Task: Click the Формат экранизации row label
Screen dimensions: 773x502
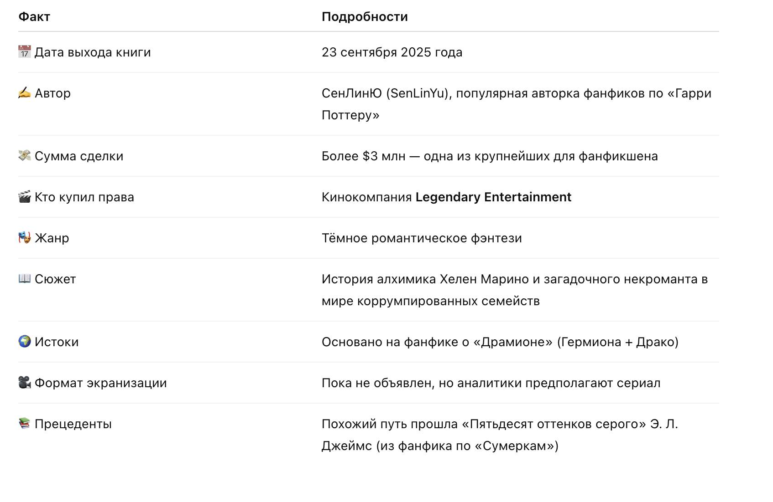Action: tap(101, 383)
